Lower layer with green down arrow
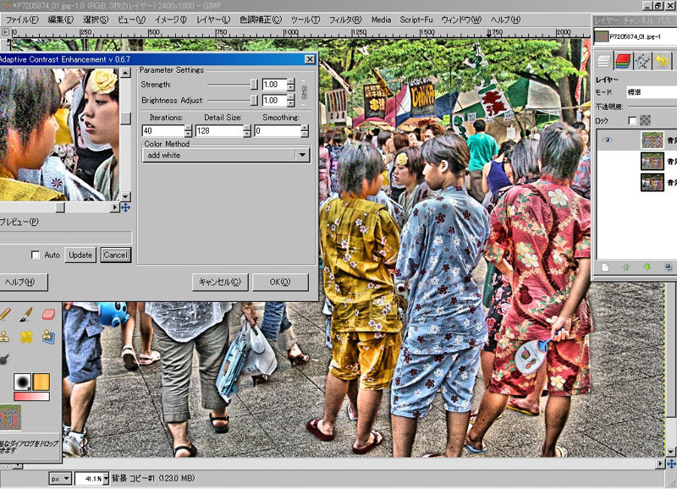Image resolution: width=677 pixels, height=489 pixels. (647, 267)
